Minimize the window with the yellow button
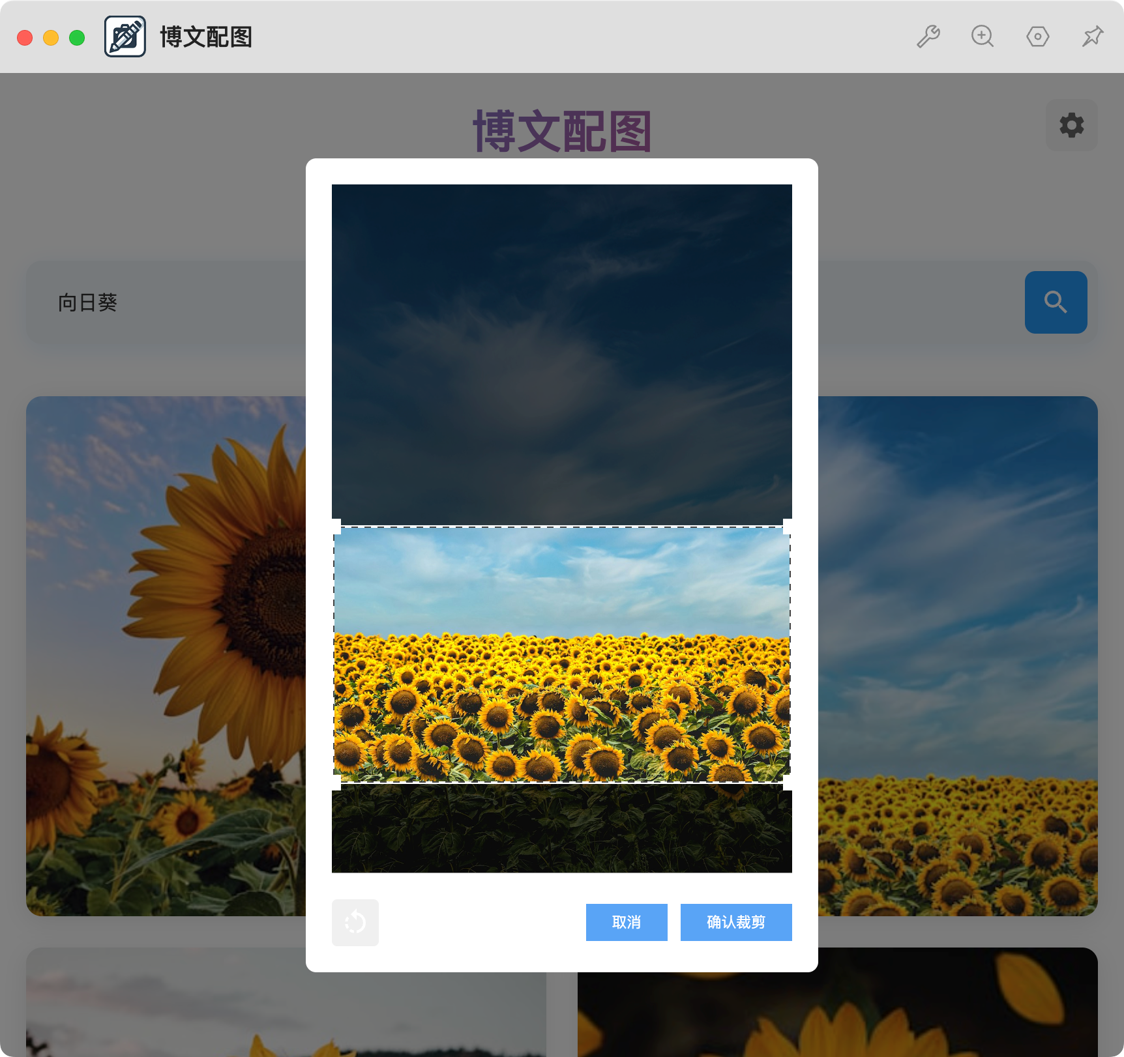 coord(51,38)
